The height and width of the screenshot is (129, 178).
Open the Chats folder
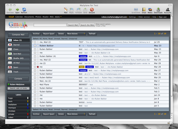(18, 49)
